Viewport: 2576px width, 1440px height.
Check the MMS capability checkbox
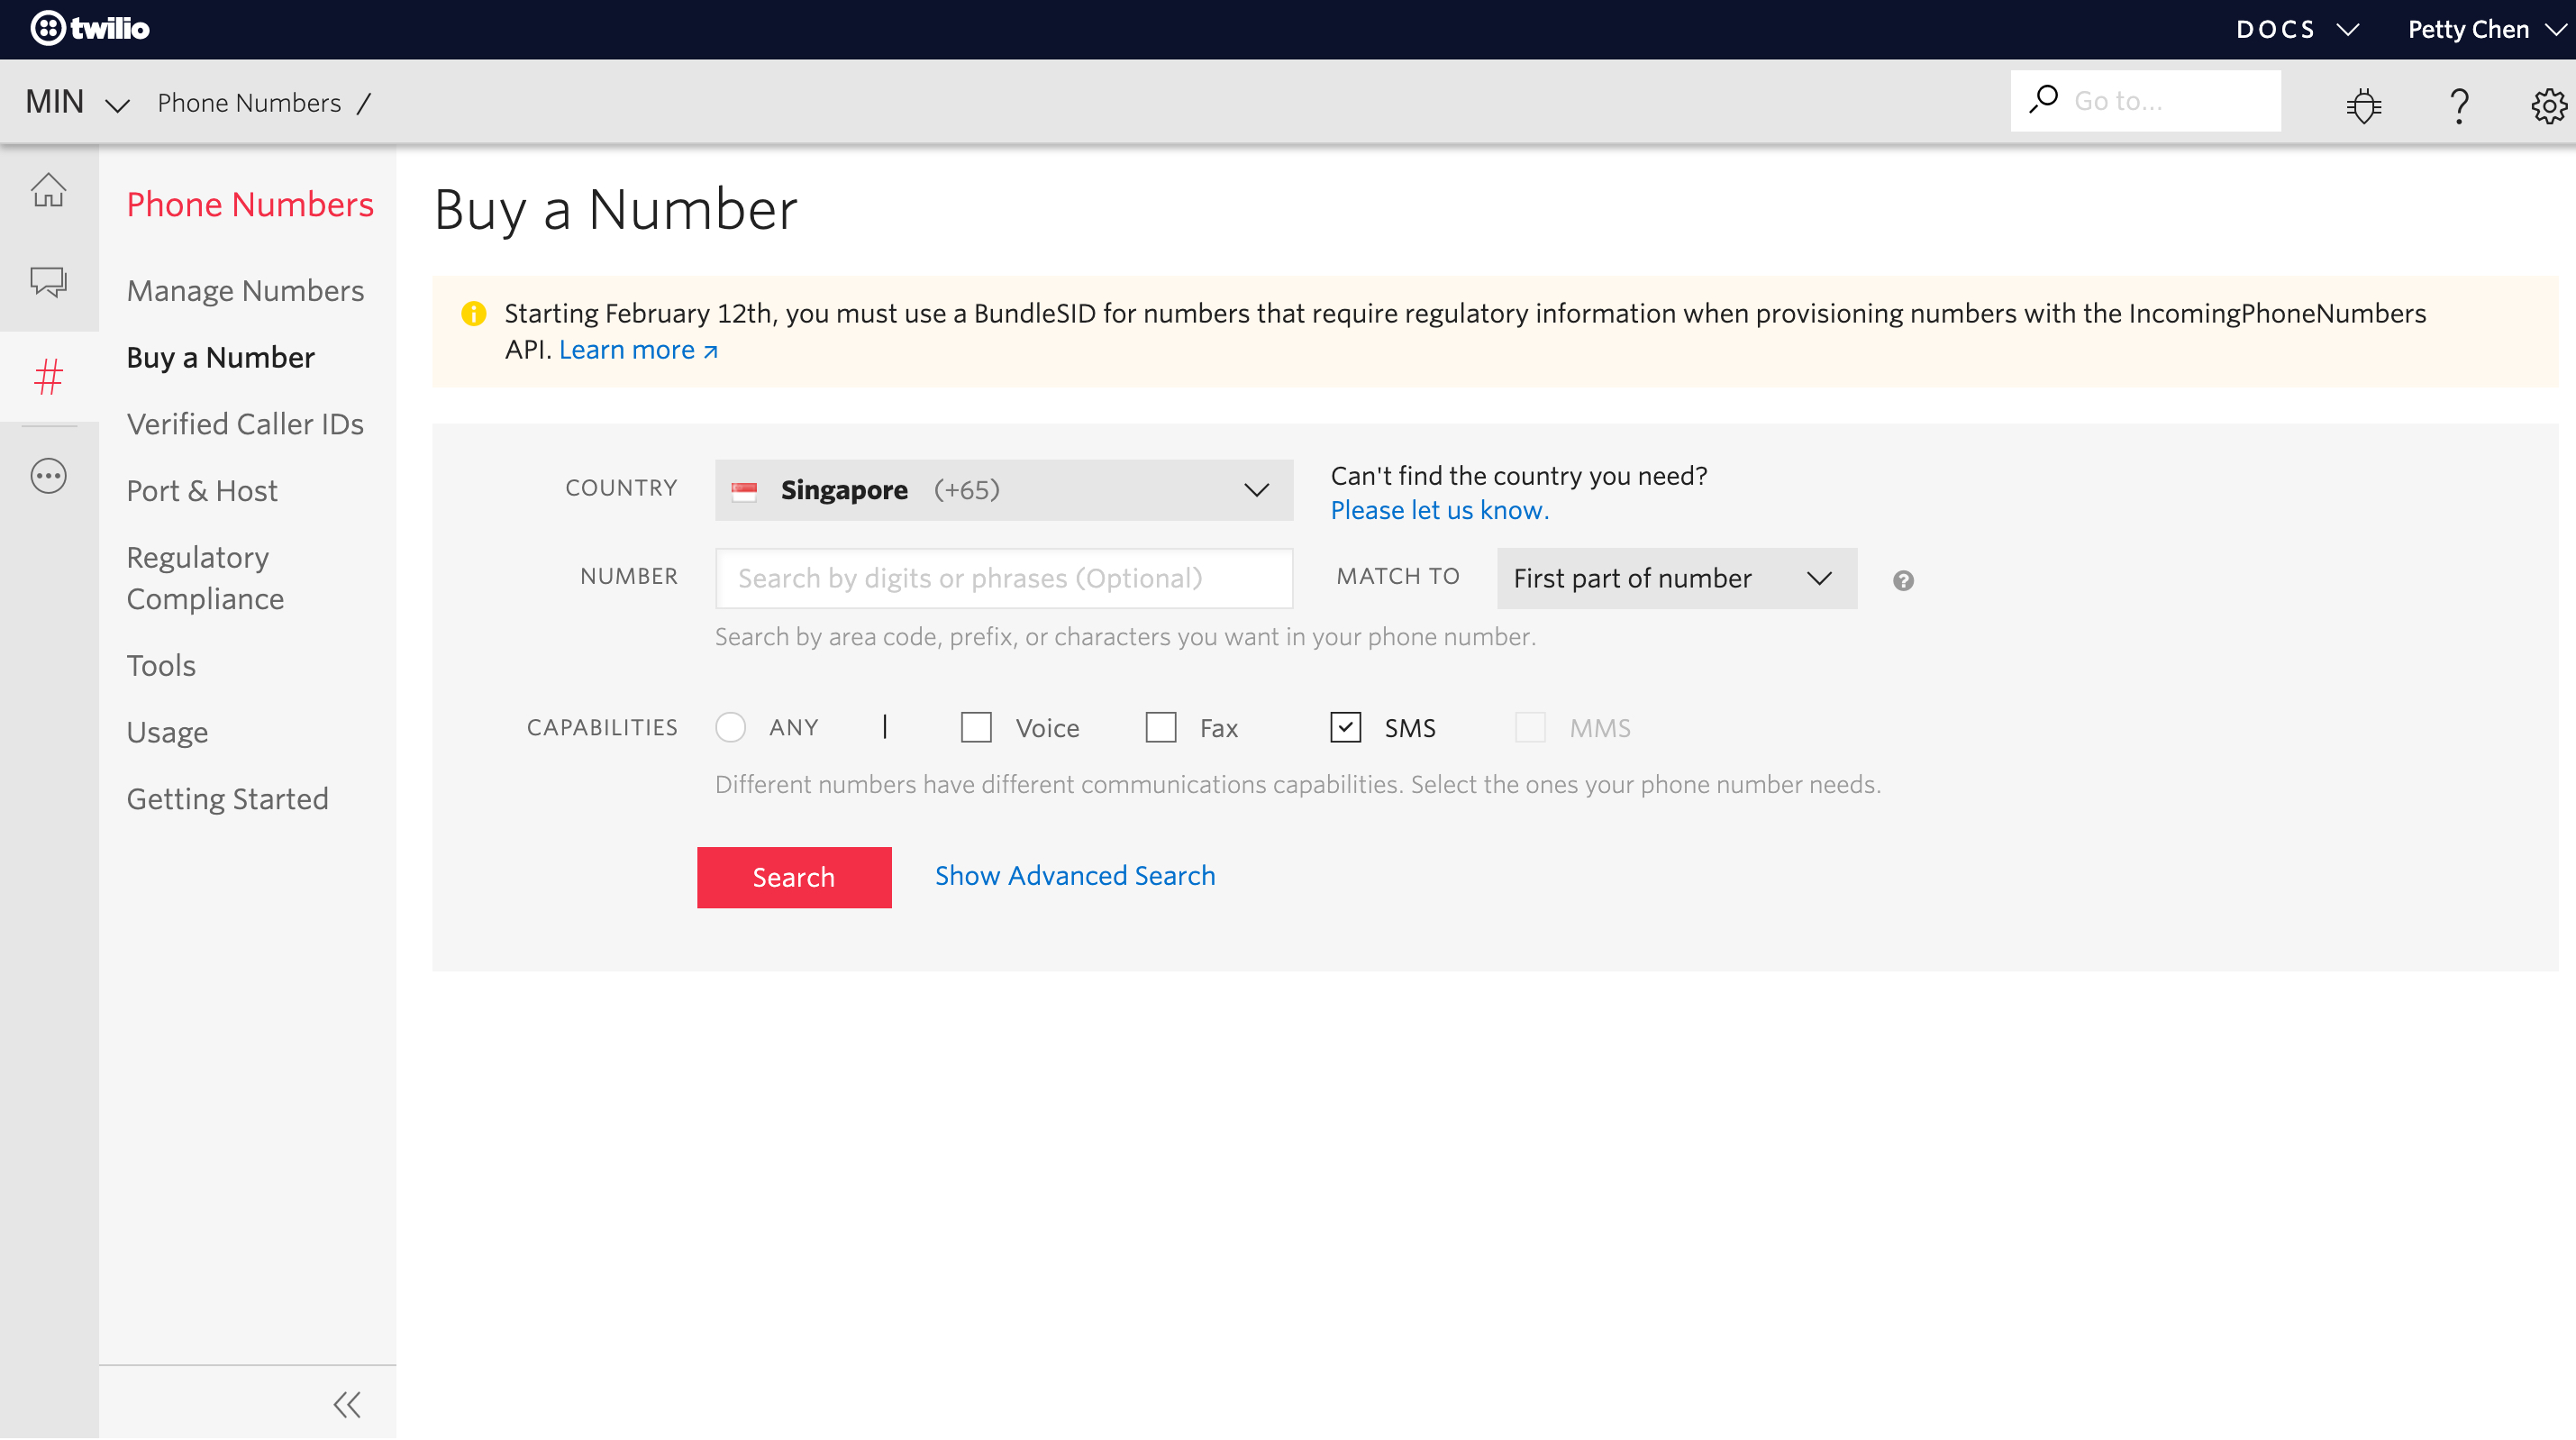(x=1530, y=727)
